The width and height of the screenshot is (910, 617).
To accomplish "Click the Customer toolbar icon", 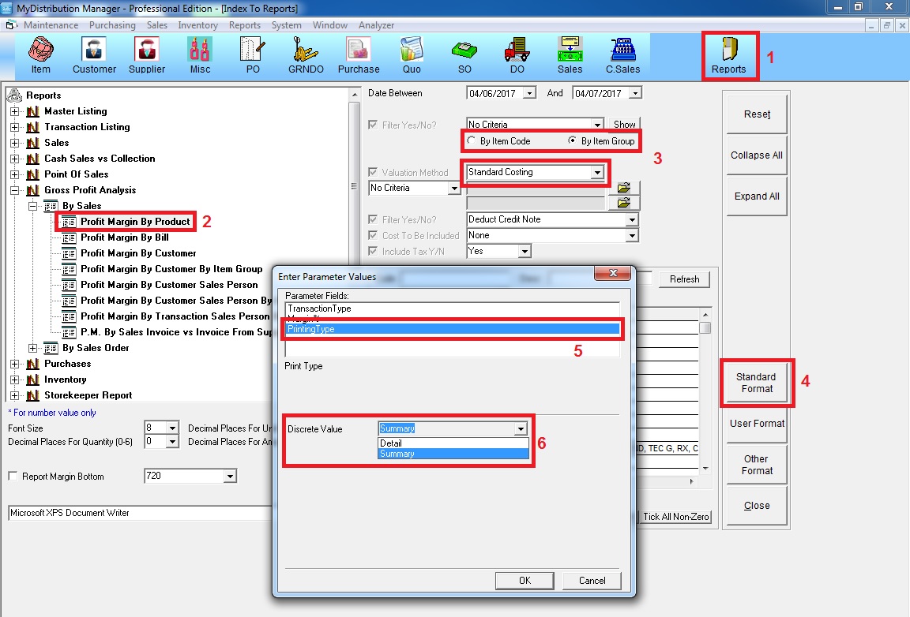I will 94,54.
